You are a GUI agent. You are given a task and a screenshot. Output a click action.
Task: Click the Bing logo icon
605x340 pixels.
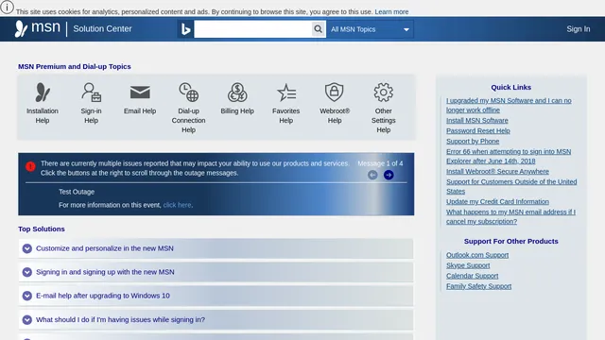186,29
